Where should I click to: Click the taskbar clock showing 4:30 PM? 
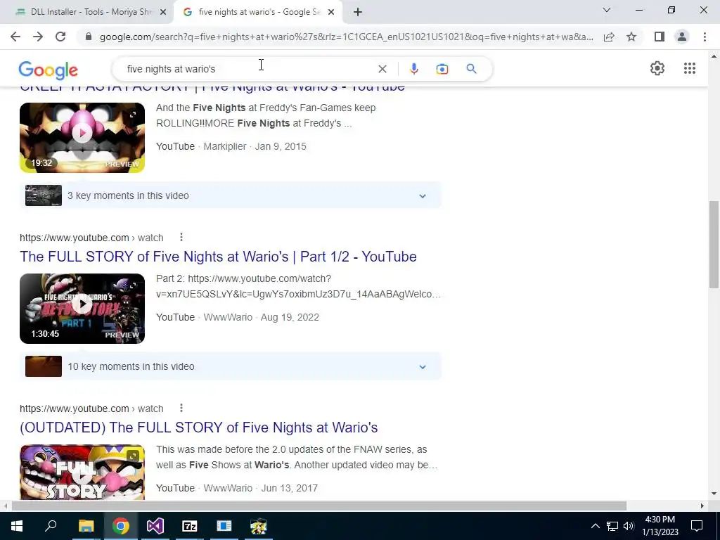(x=660, y=526)
